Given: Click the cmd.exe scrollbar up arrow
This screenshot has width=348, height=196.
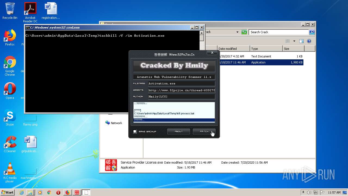Looking at the screenshot, I should pyautogui.click(x=201, y=33).
